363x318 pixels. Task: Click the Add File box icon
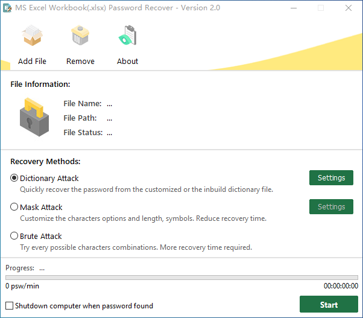click(32, 35)
